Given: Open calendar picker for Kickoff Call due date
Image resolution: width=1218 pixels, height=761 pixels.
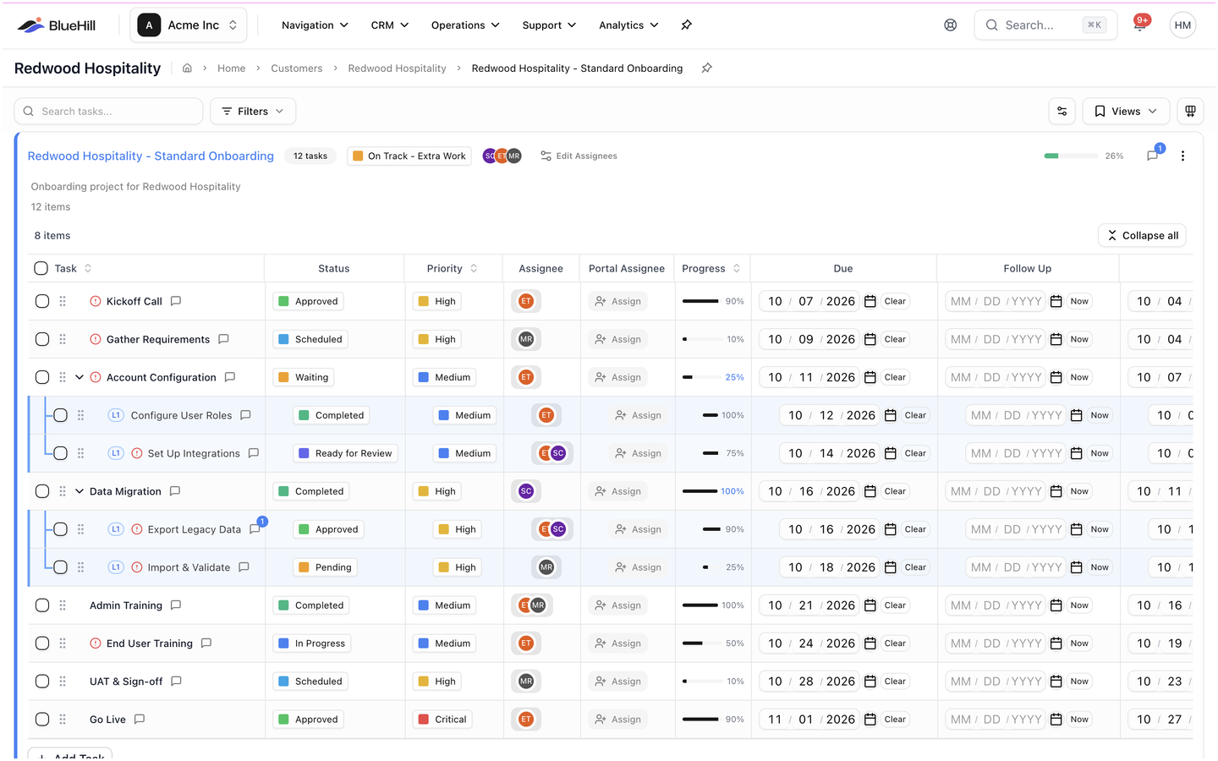Looking at the screenshot, I should click(870, 301).
